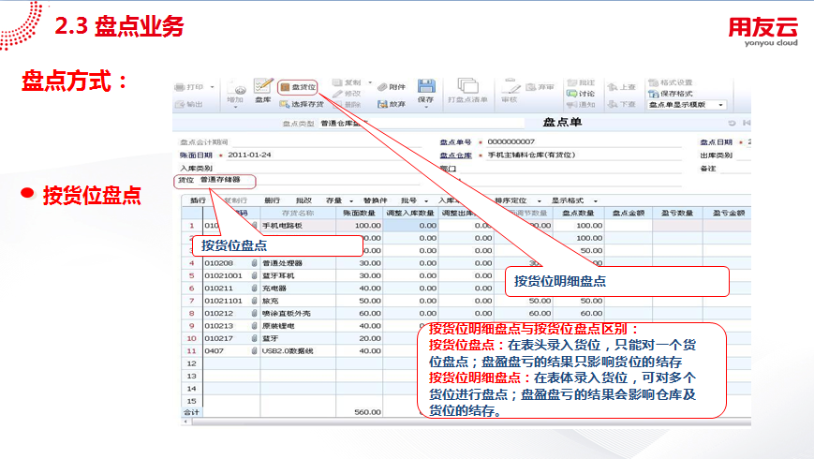Click the reference icon in 010212 row
This screenshot has width=814, height=459.
255,313
